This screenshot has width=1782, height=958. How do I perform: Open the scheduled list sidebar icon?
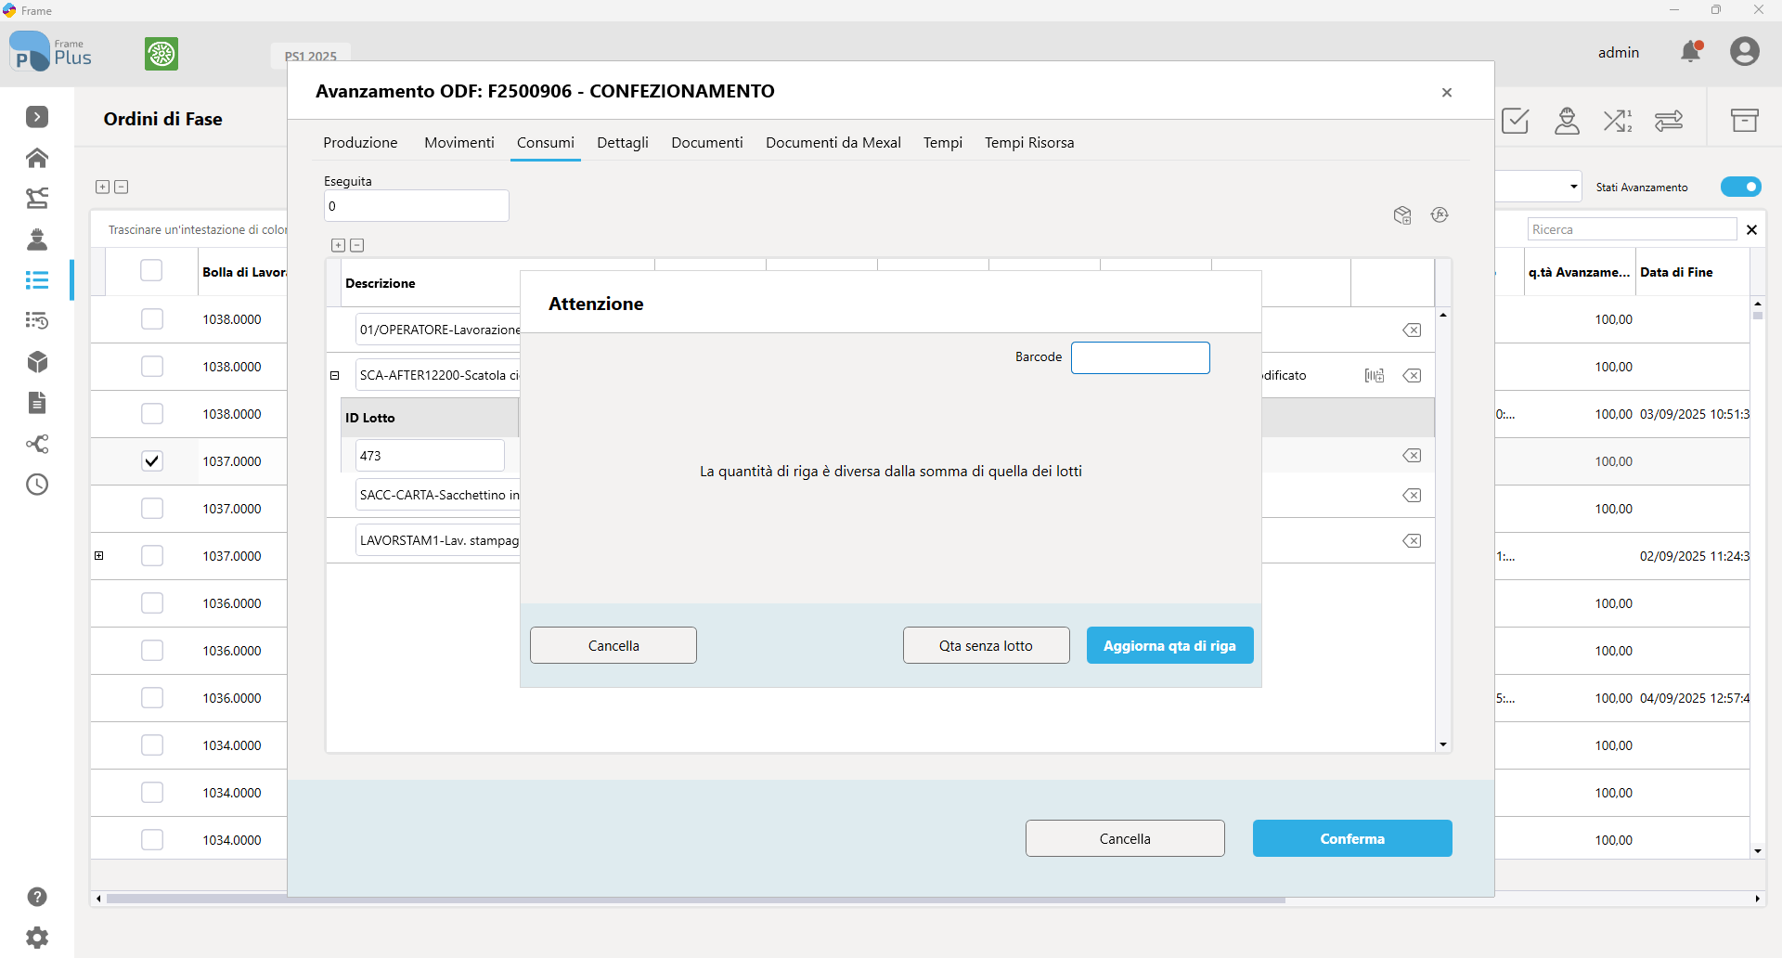pyautogui.click(x=37, y=321)
